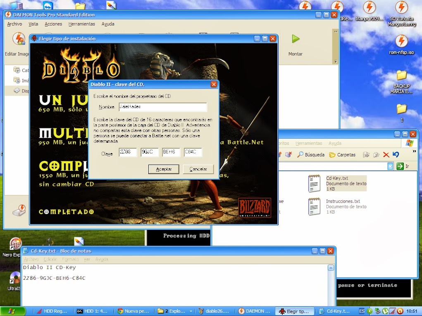Click the ES language indicator in system tray

[362, 311]
